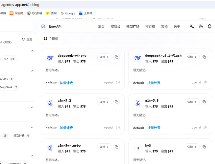
Task: Open the 关于 nav item
Action: point(177,27)
